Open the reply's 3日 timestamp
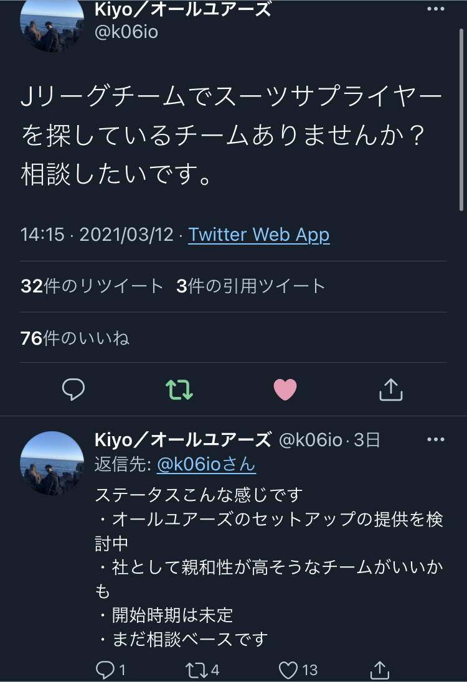 (367, 441)
